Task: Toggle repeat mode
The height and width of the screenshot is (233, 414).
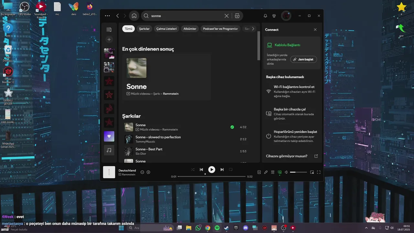Action: pyautogui.click(x=231, y=170)
